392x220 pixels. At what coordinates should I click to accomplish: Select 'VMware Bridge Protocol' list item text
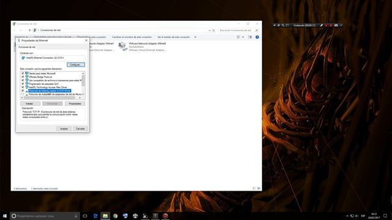40,77
